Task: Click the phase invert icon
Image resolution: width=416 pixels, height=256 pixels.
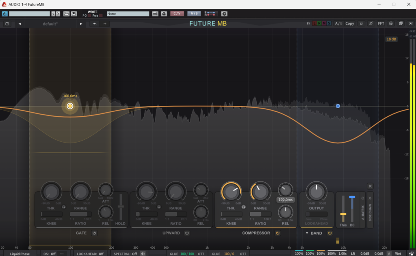Action: click(x=370, y=23)
